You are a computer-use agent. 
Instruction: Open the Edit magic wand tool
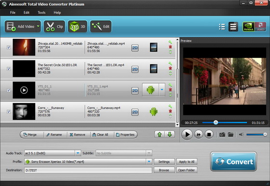[101, 27]
